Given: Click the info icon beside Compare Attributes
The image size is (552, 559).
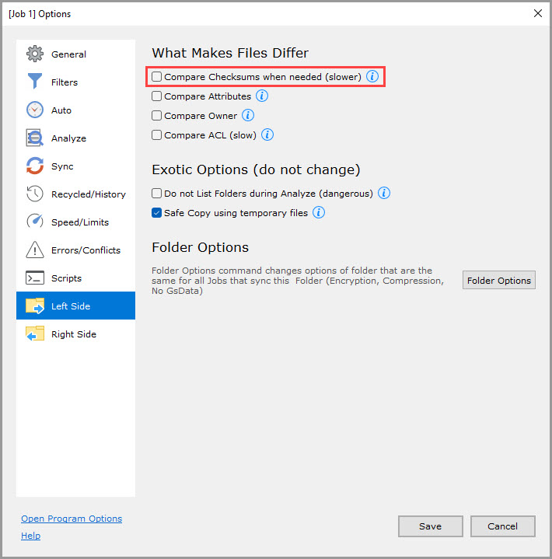Looking at the screenshot, I should [x=262, y=96].
